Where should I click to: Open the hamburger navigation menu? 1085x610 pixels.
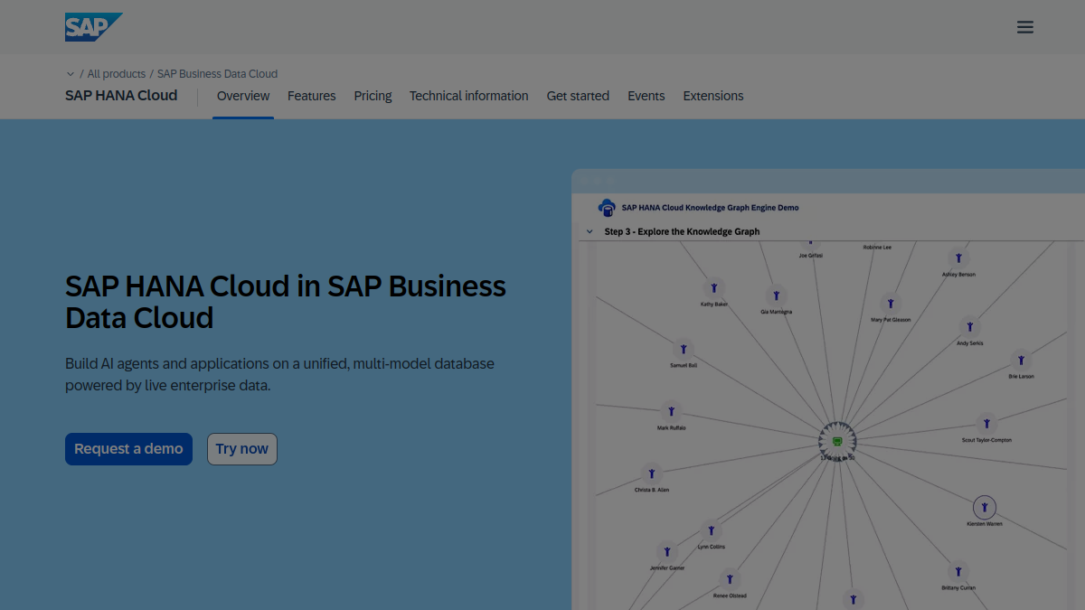[x=1024, y=27]
